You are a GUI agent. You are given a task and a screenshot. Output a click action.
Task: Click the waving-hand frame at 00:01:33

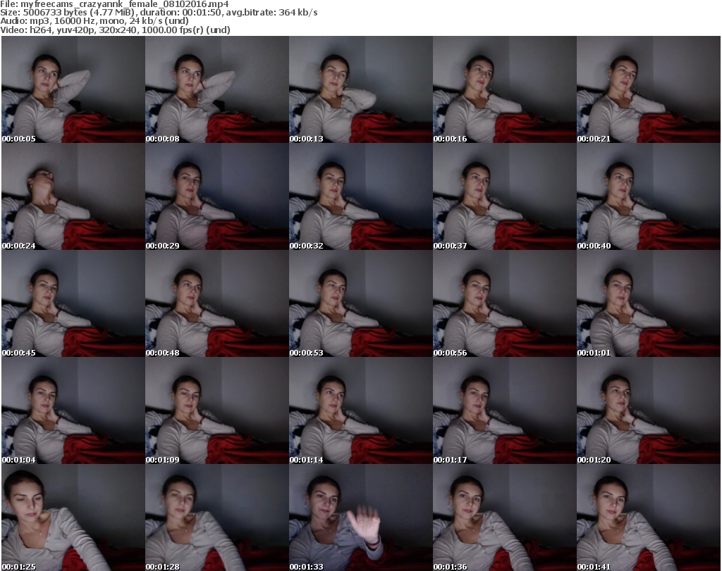coord(360,517)
